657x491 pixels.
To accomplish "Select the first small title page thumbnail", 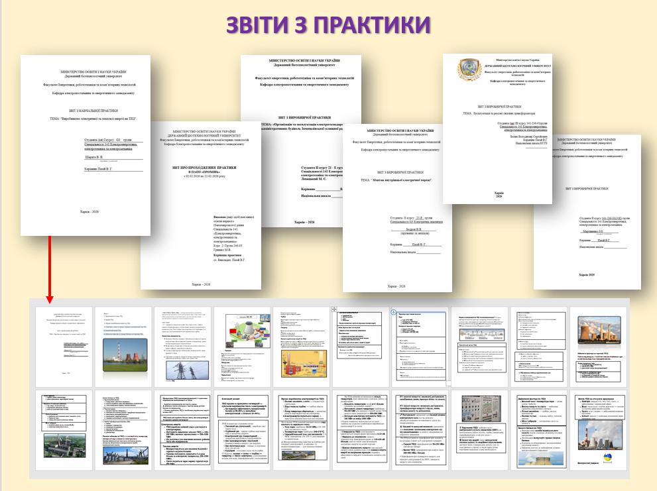I will pyautogui.click(x=60, y=343).
